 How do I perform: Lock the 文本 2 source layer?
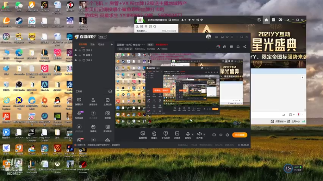tap(80, 50)
